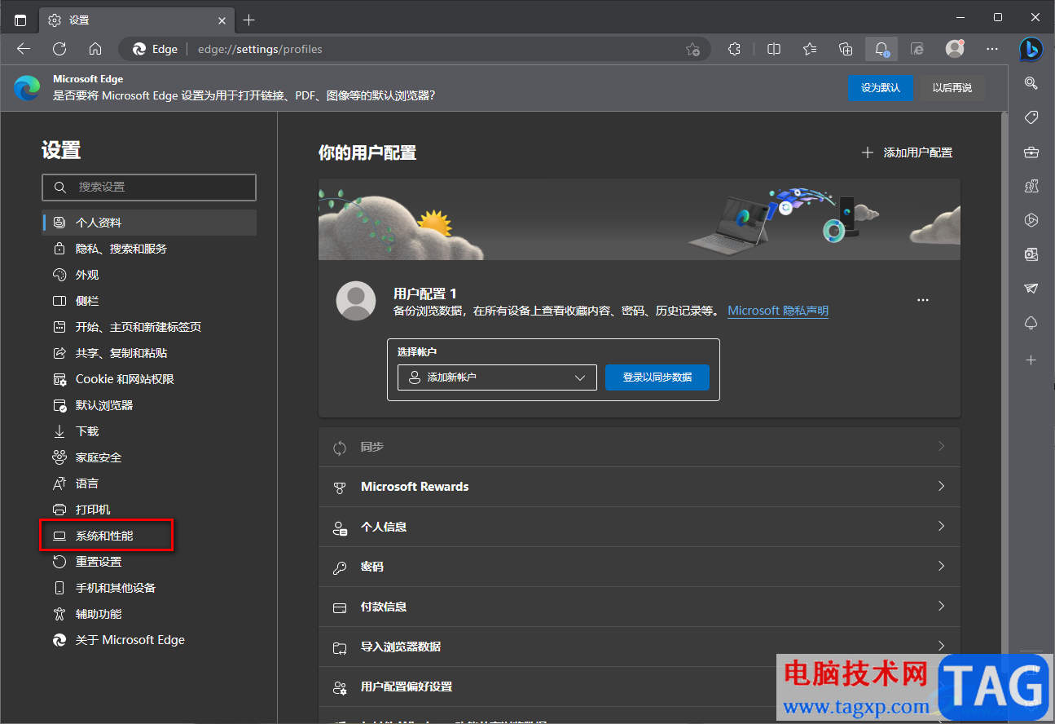This screenshot has width=1055, height=724.
Task: Click 添加用户配置
Action: [x=908, y=152]
